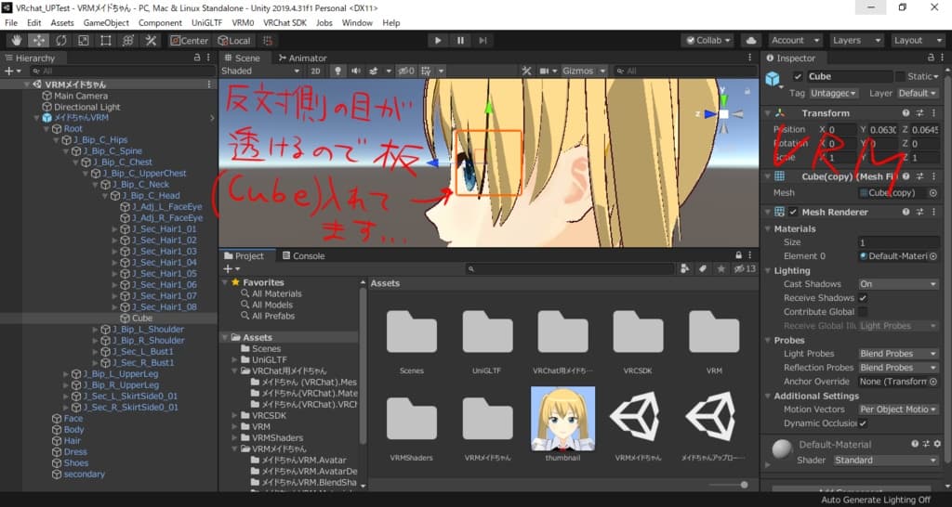Switch to the Animator tab

click(x=302, y=58)
